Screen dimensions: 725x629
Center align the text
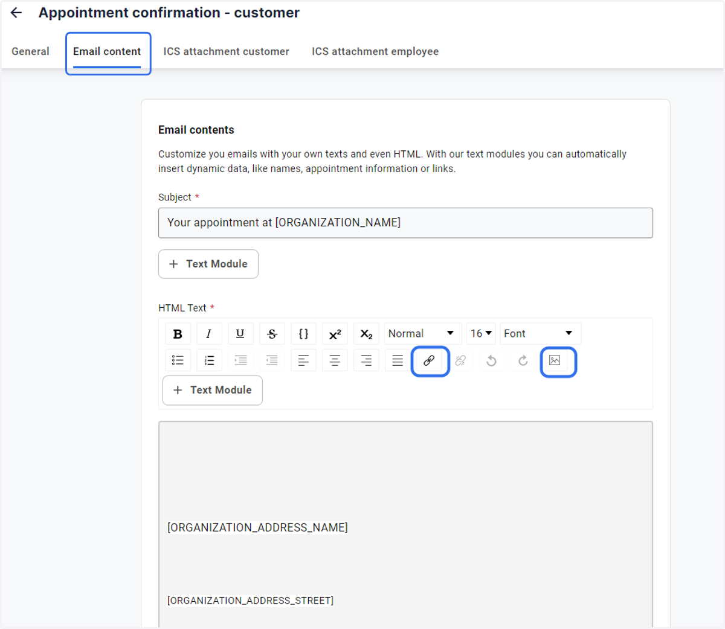tap(335, 360)
